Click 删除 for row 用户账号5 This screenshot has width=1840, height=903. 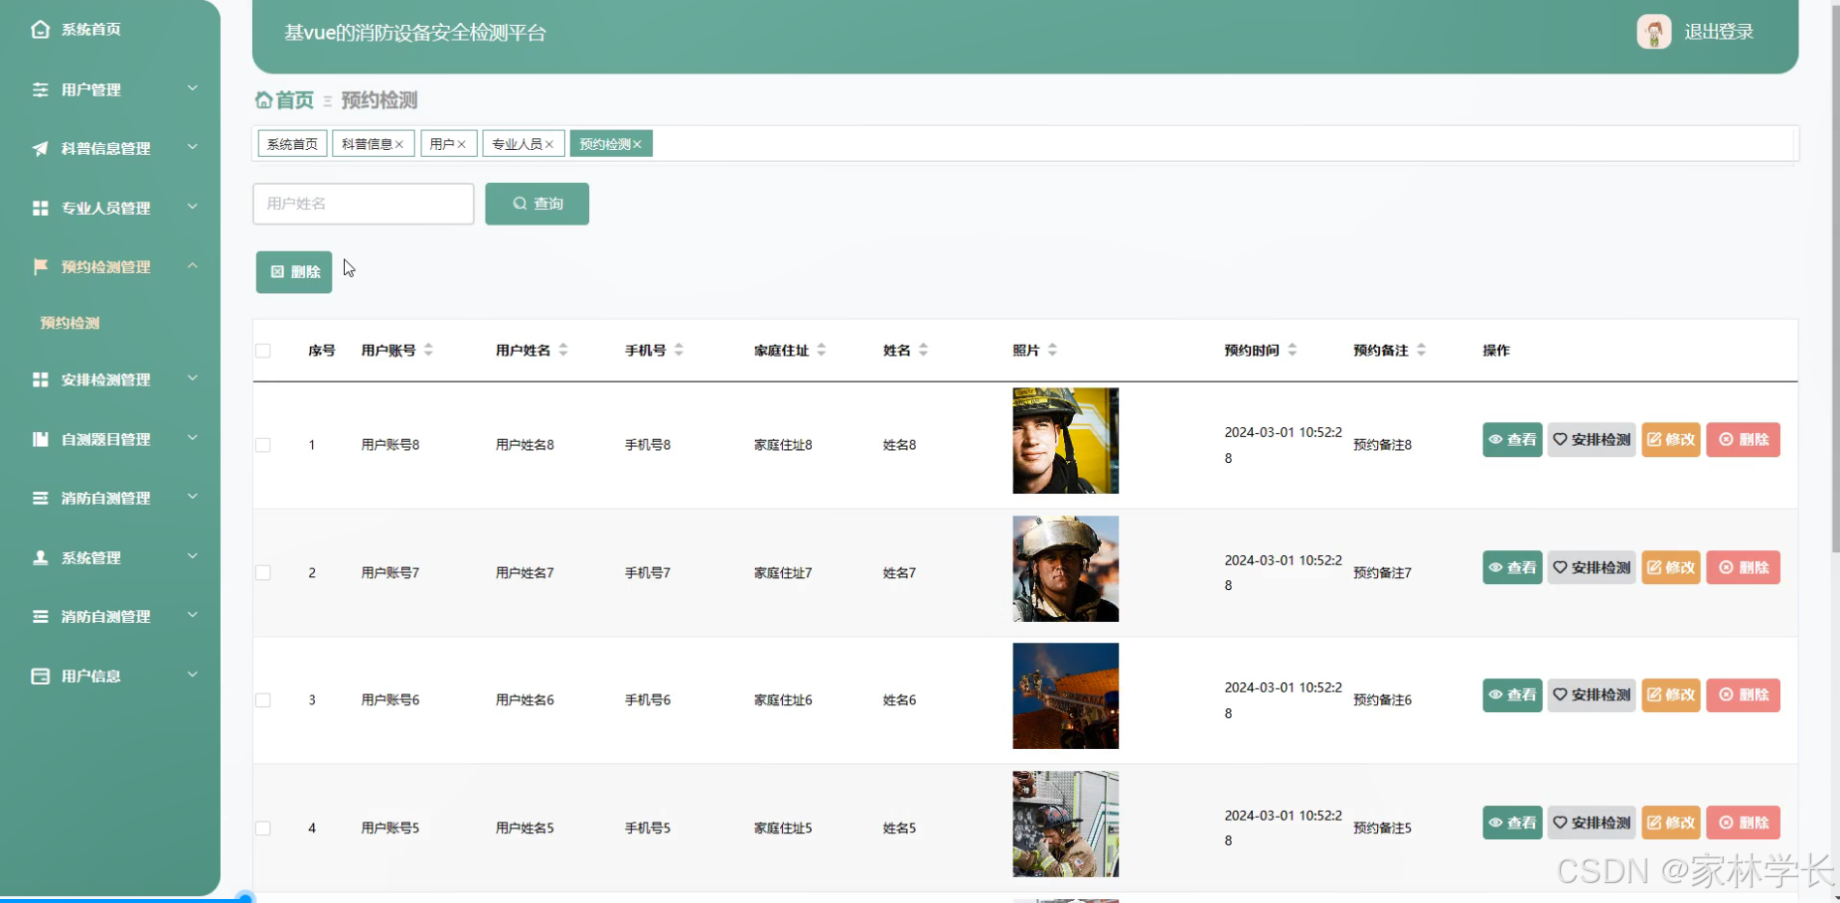(x=1744, y=823)
